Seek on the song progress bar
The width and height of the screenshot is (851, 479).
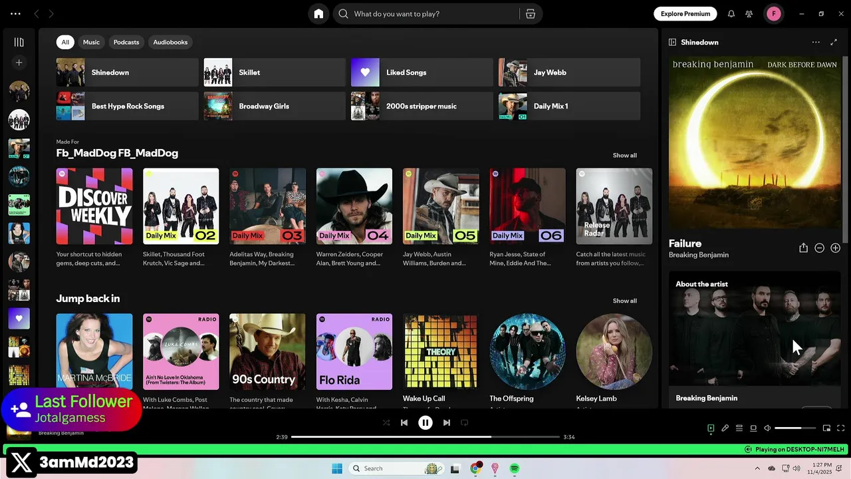point(425,437)
